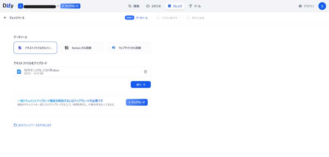Select テキストファイルからインポート data source

coord(35,48)
